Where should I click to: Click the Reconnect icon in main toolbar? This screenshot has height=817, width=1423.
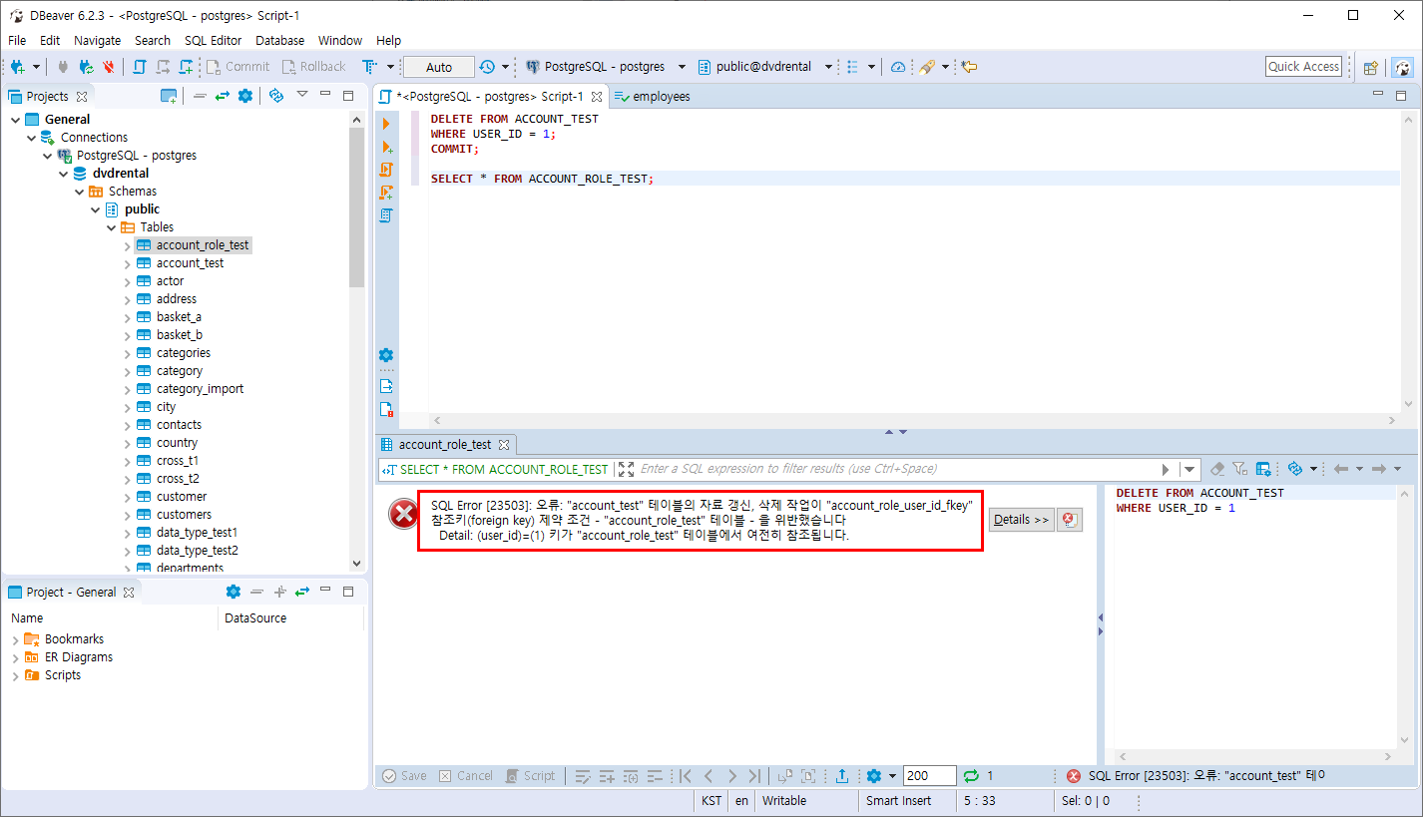pos(87,67)
